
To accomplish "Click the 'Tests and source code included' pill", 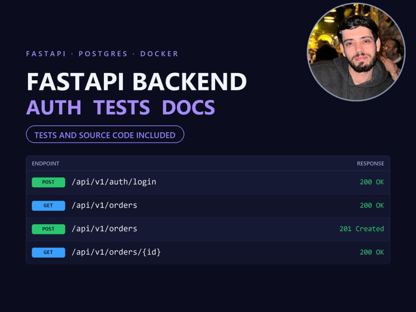I will [105, 134].
